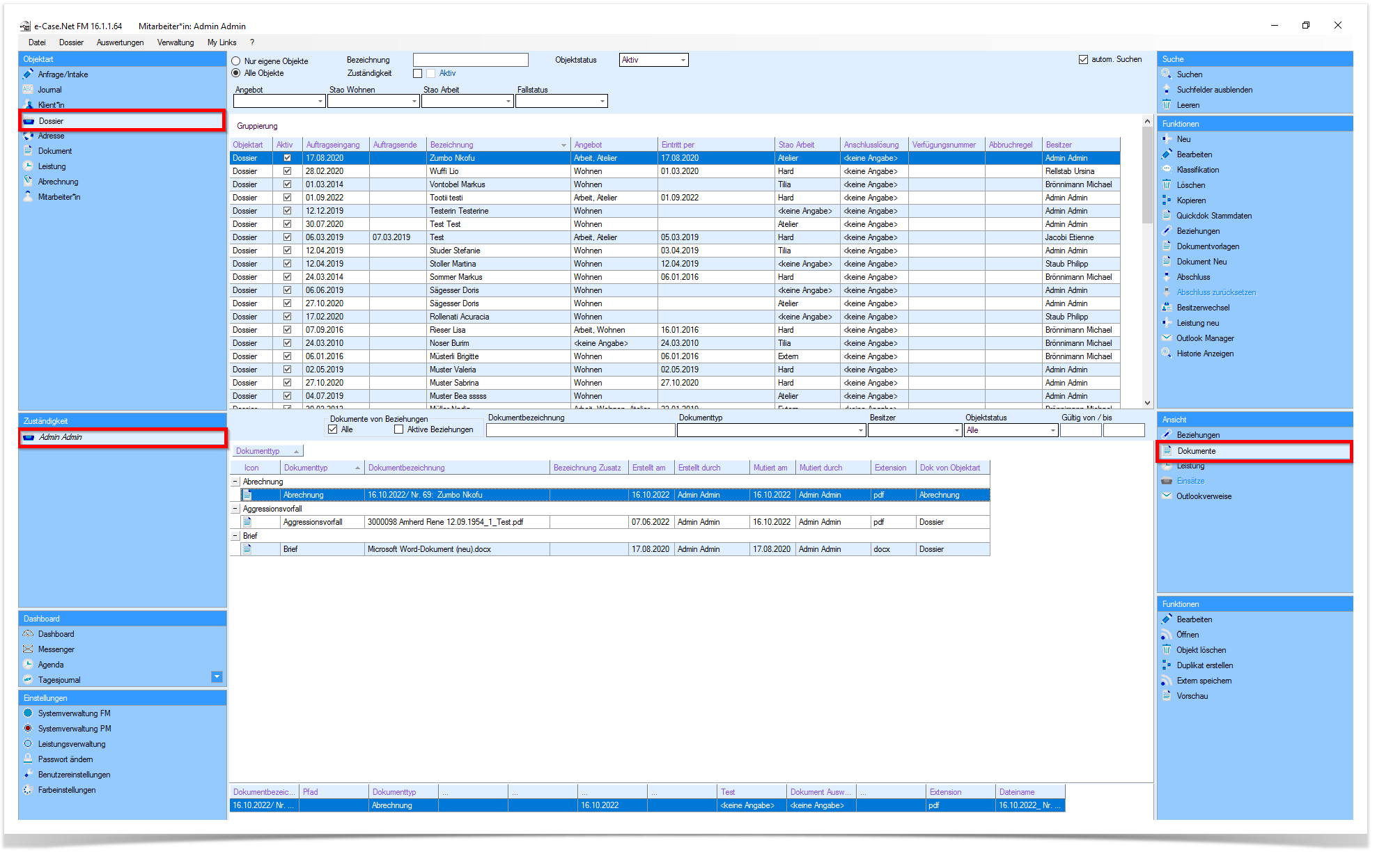Open Angebot filter dropdown
This screenshot has height=854, width=1377.
[320, 102]
